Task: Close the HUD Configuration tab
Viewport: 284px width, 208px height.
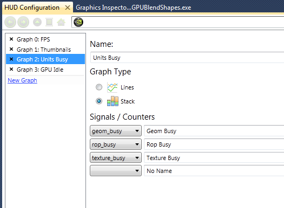Action: pos(68,8)
